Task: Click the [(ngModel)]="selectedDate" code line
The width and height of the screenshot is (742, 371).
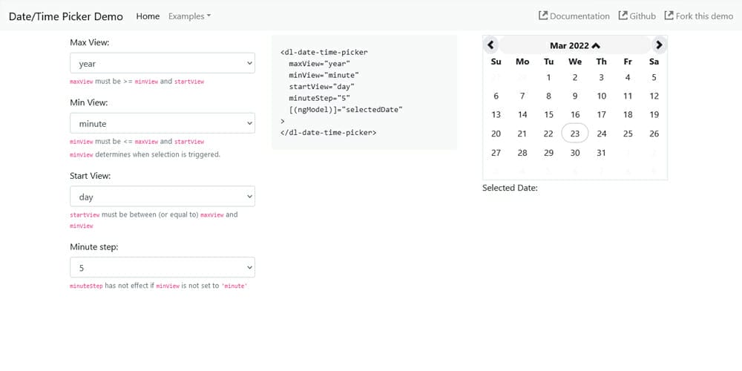Action: click(346, 109)
